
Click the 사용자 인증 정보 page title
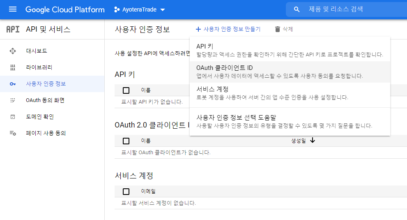coord(142,29)
